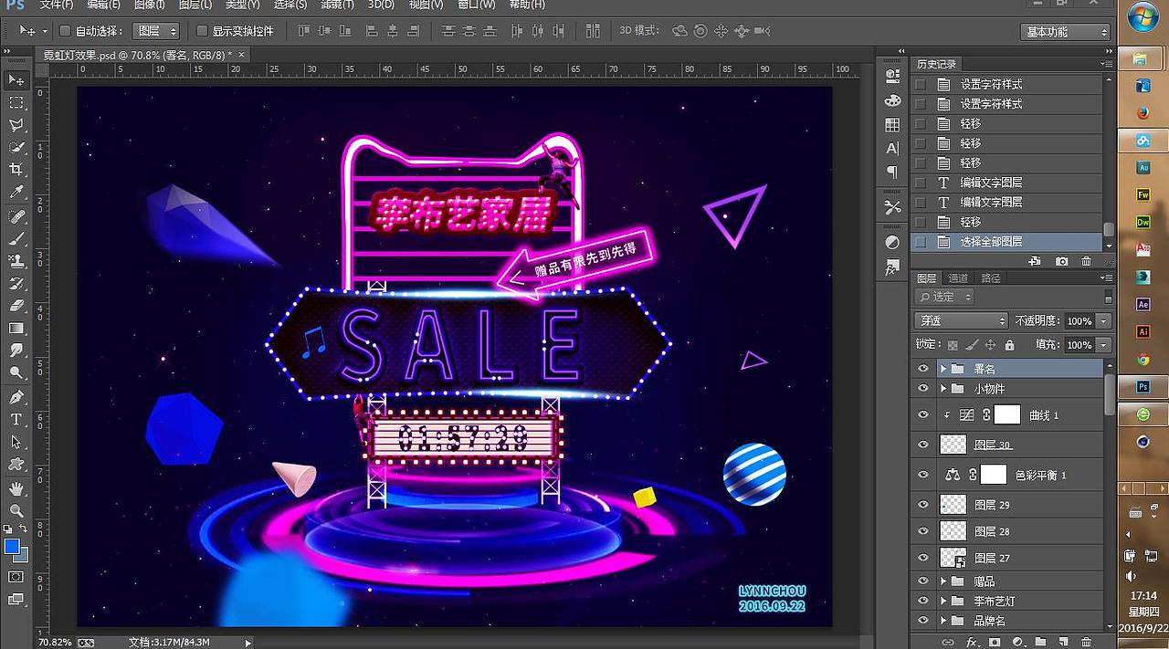Select the Eraser tool
The height and width of the screenshot is (649, 1169).
16,306
